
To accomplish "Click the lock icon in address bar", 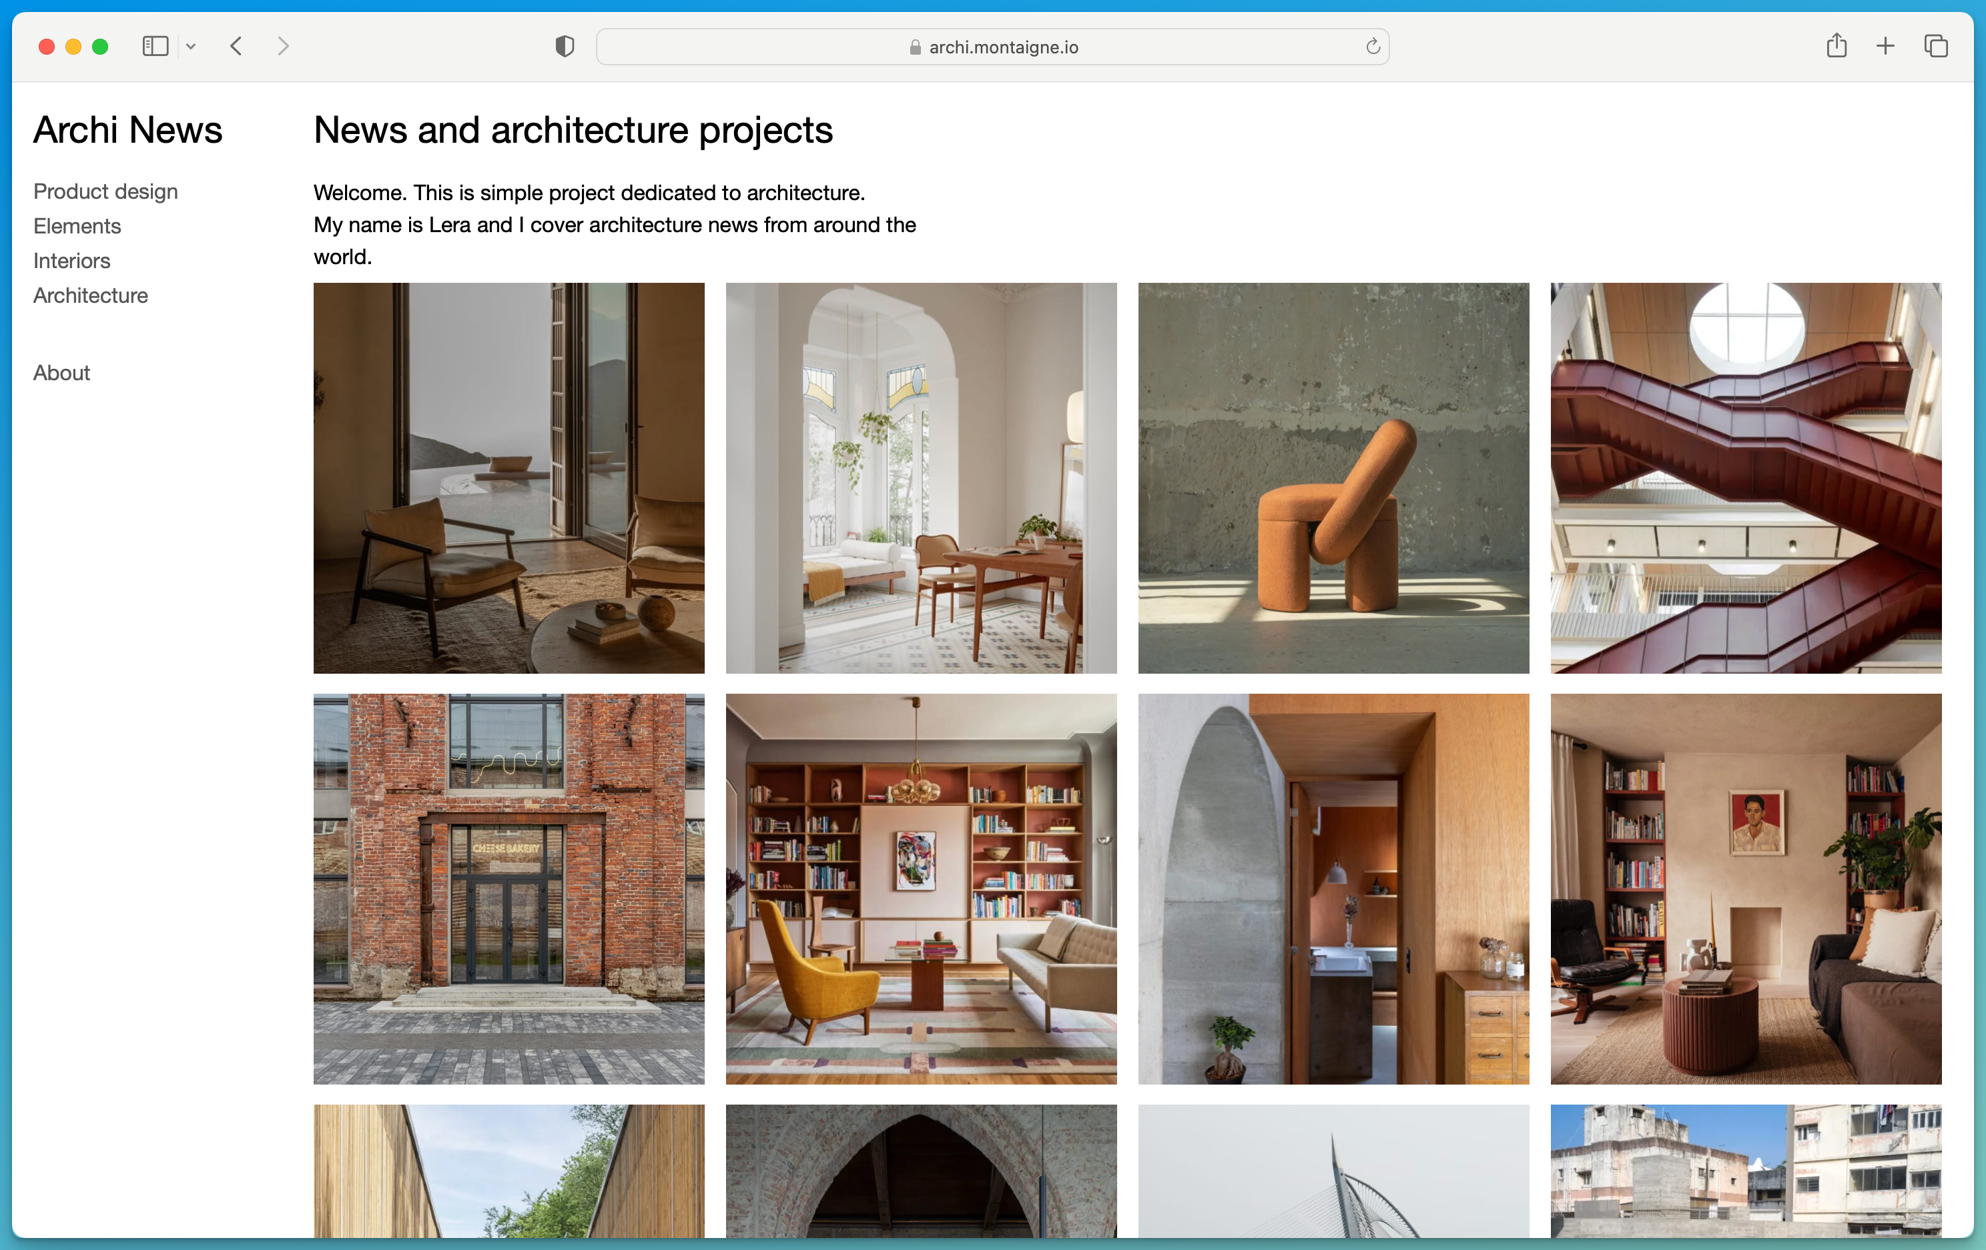I will point(915,47).
